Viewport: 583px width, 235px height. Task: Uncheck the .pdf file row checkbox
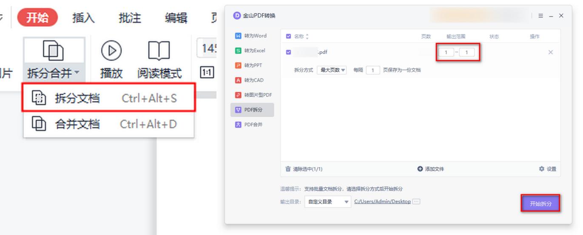click(x=289, y=52)
